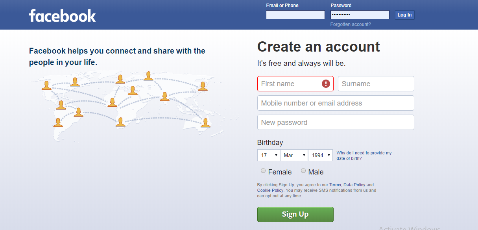Open the year dropdown showing 1994

click(320, 155)
